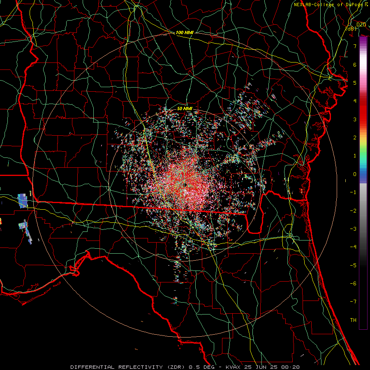Image resolution: width=370 pixels, height=370 pixels.
Task: Click the 50 NMI range ring label
Action: [185, 109]
